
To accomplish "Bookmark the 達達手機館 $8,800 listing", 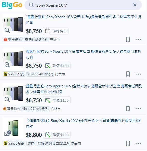I will click(128, 143).
